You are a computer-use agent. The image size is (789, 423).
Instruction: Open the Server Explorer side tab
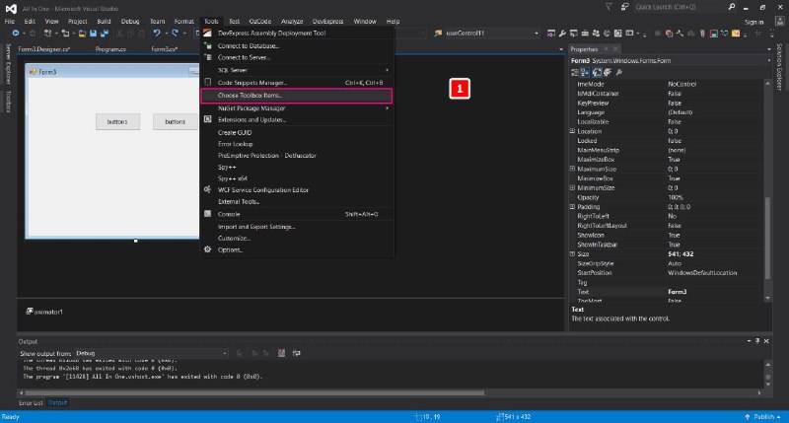tap(8, 64)
